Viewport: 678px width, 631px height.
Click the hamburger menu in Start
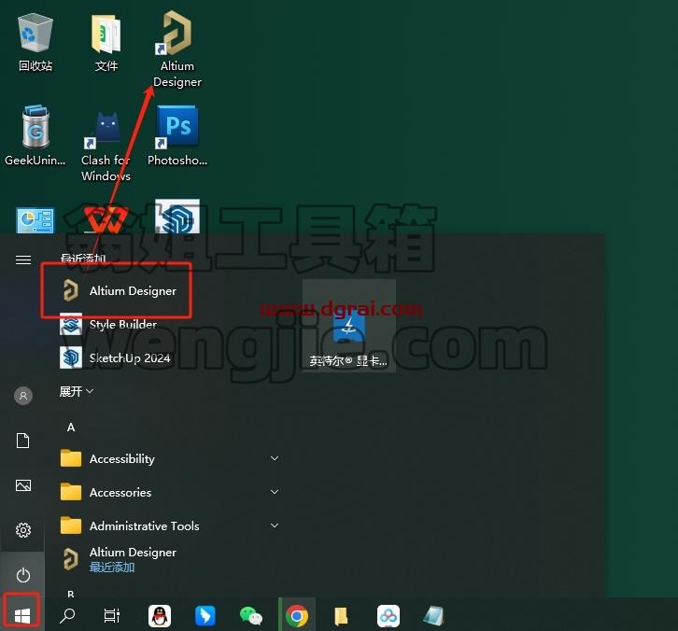click(x=23, y=259)
